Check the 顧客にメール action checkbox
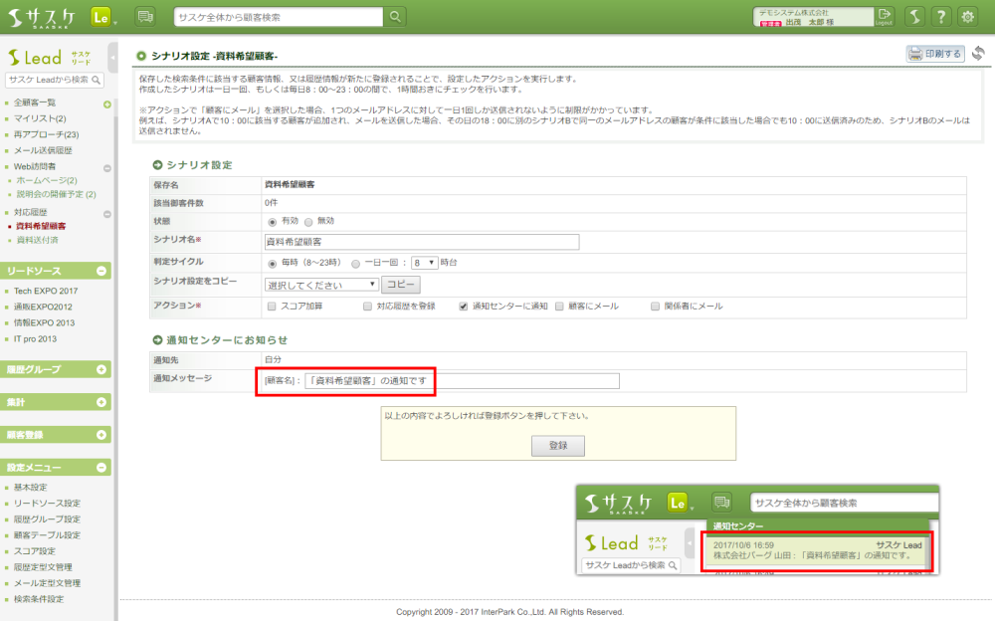 (x=558, y=307)
